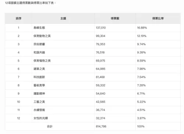This screenshot has width=184, height=134.
Task: Click the percentage 8.59%
Action: tap(141, 61)
